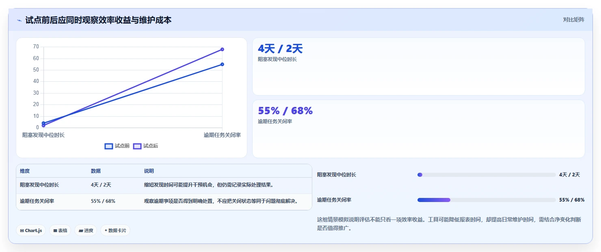Click the description starting 观察逾期事项是否得到明确处置

point(221,201)
